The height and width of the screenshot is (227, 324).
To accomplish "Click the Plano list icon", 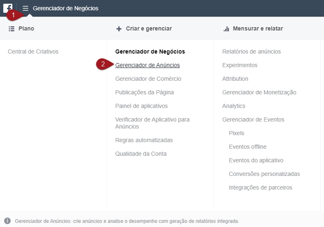I will point(12,29).
